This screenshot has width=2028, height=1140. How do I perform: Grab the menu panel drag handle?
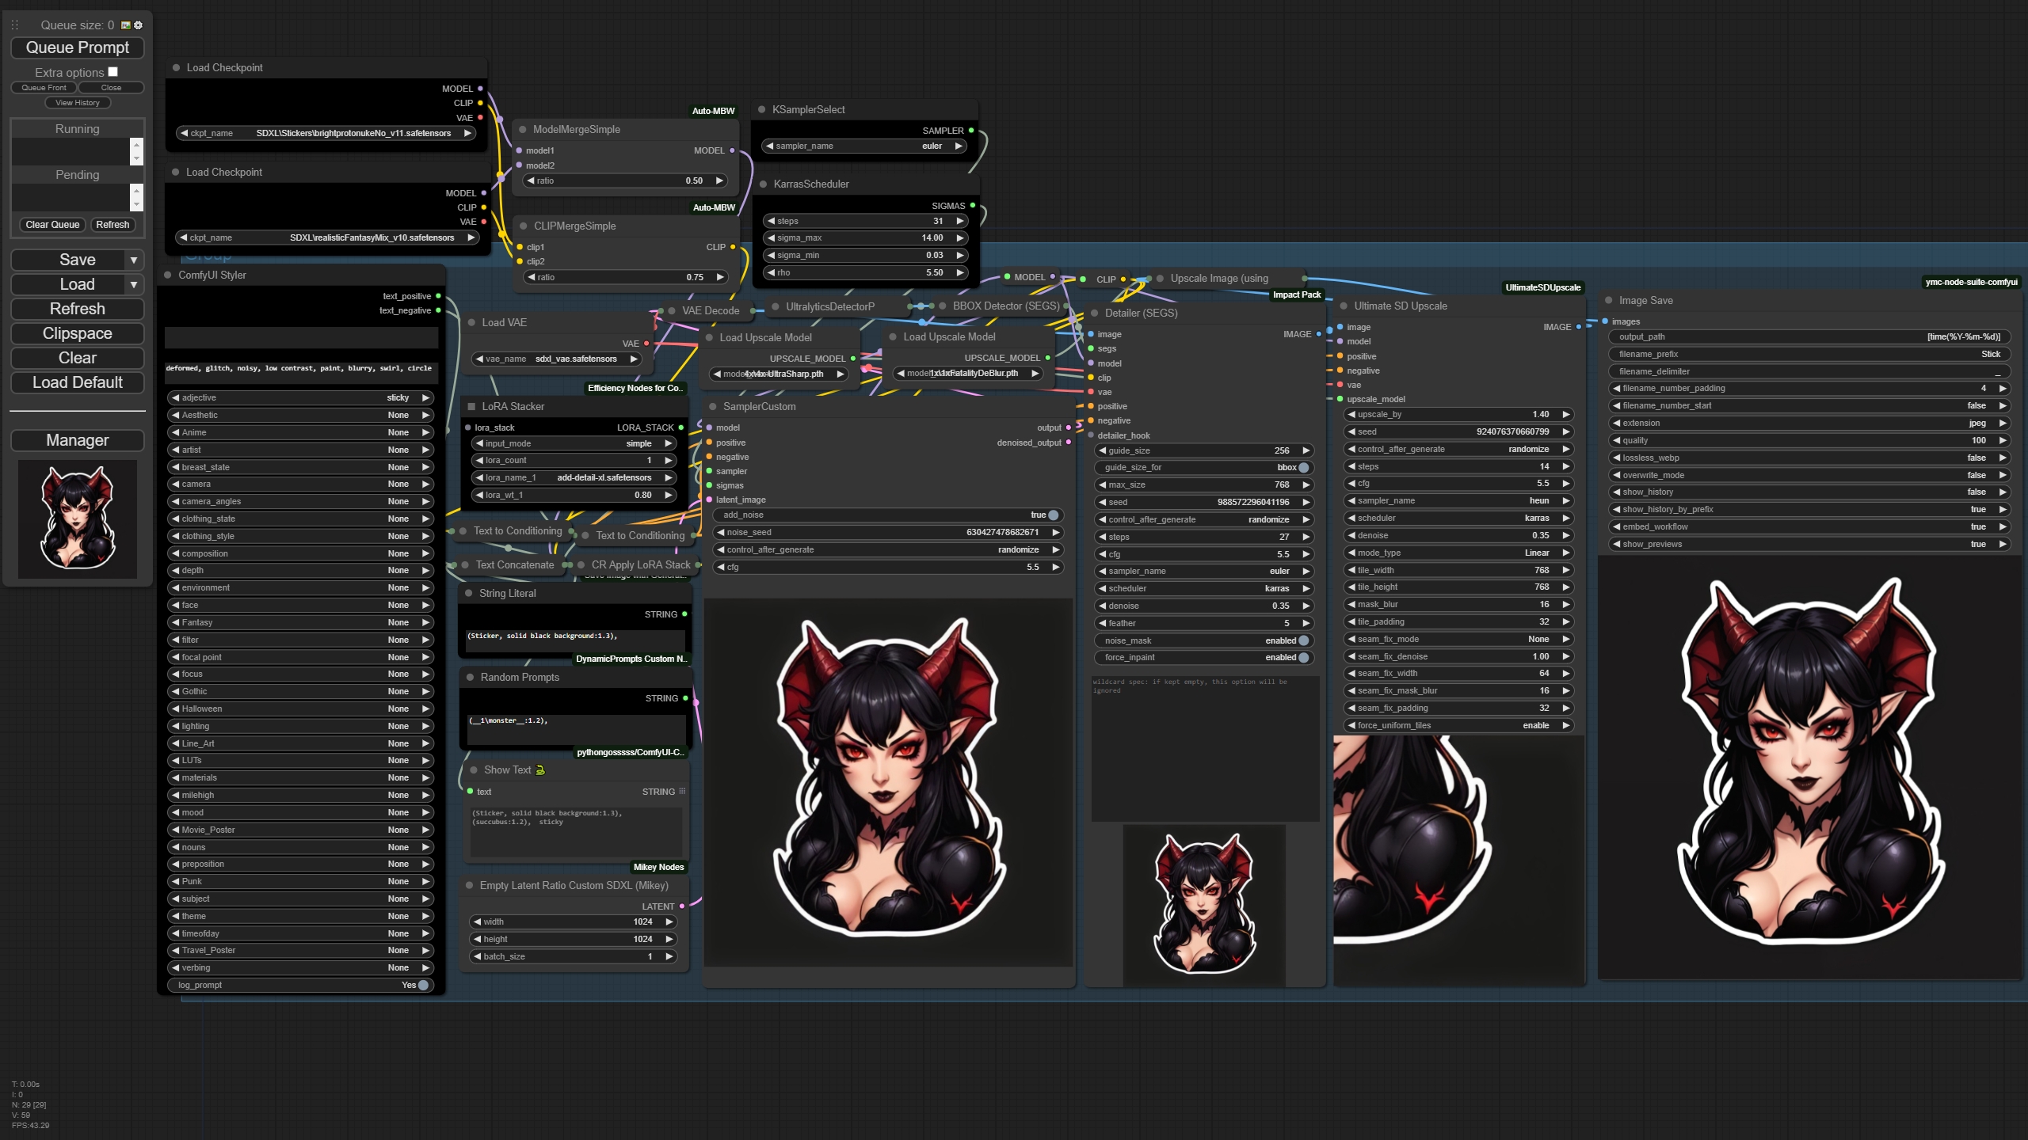(x=14, y=25)
